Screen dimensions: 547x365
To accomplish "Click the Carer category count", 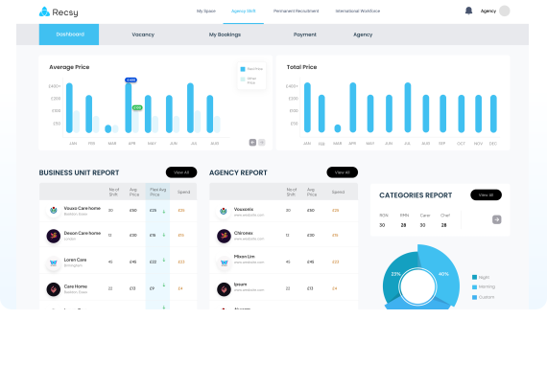I will 422,225.
